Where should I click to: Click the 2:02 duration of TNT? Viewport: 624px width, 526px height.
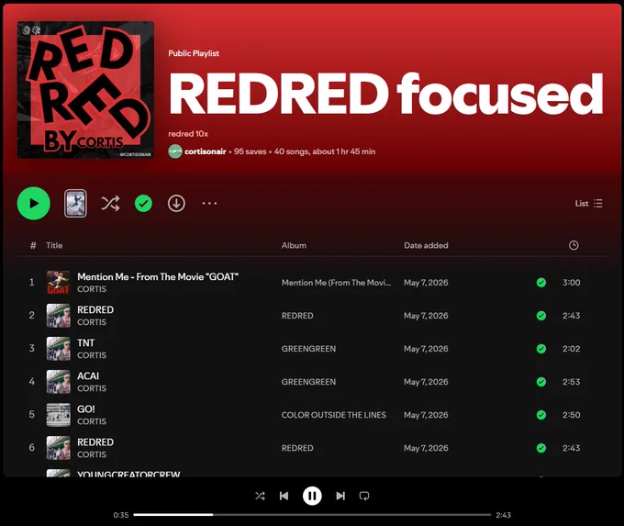[x=571, y=349]
